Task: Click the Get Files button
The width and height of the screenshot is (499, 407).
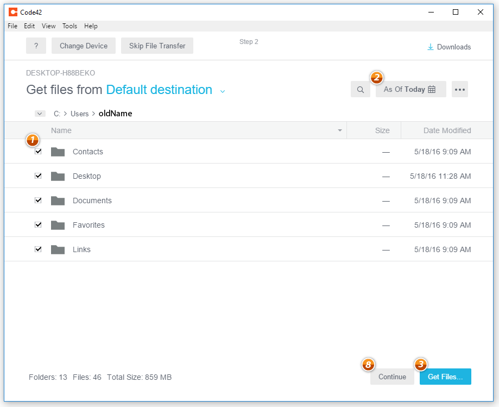Action: click(445, 376)
